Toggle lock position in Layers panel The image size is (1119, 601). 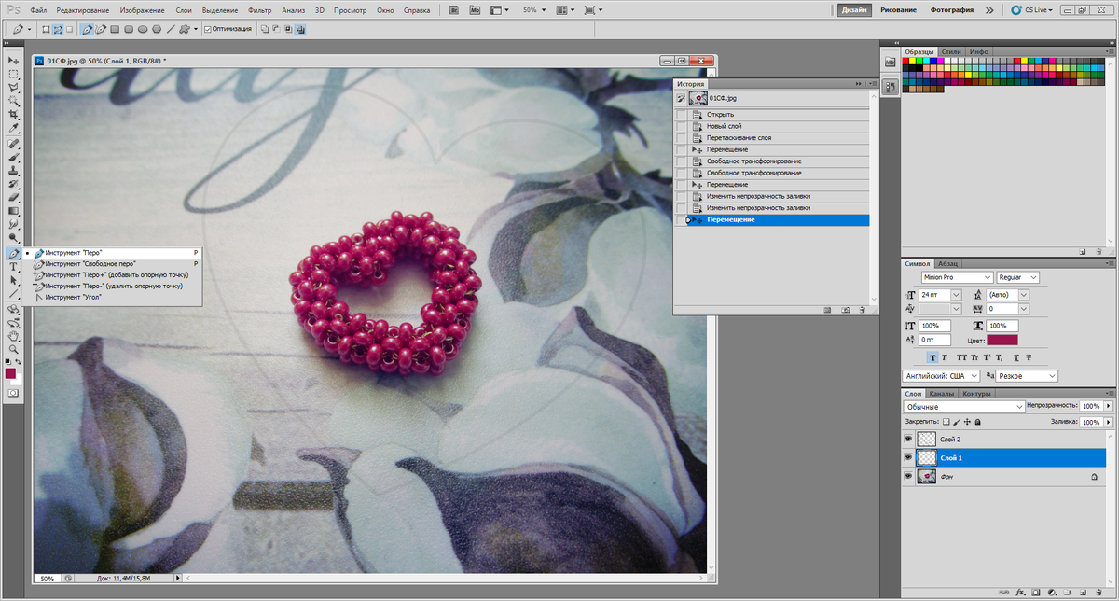[x=967, y=423]
